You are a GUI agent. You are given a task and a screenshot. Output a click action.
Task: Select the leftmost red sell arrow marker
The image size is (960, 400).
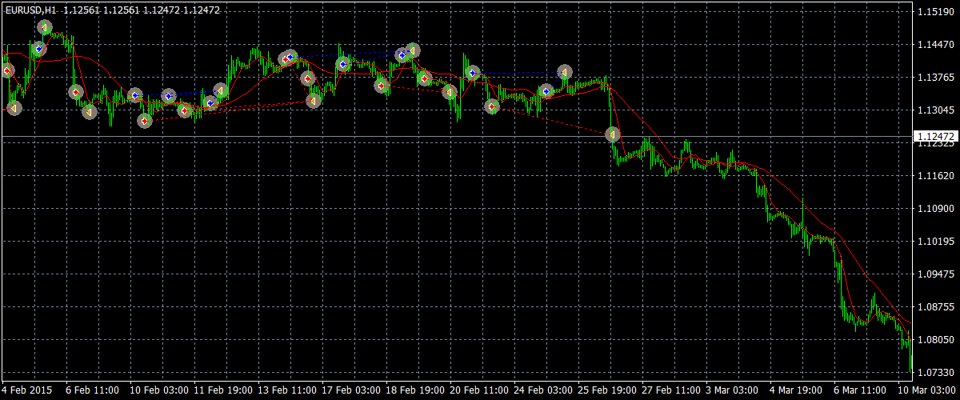click(8, 71)
